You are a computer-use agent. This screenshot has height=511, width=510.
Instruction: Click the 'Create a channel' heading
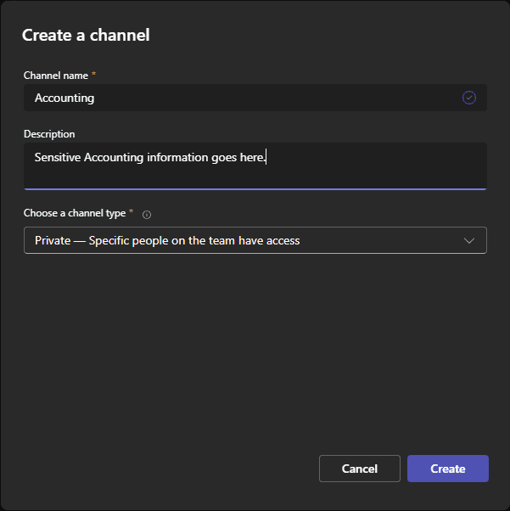pyautogui.click(x=86, y=35)
